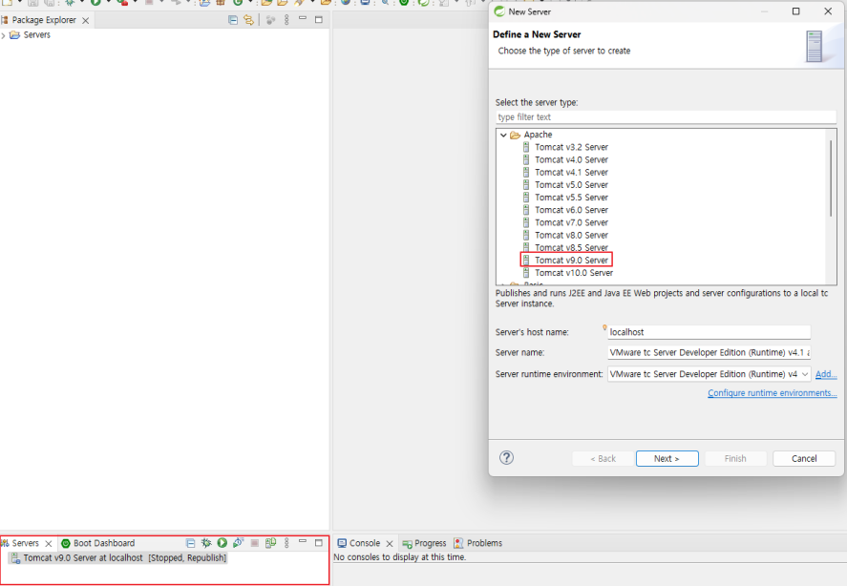This screenshot has width=847, height=586.
Task: Collapse all in Package Explorer toolbar
Action: [233, 20]
